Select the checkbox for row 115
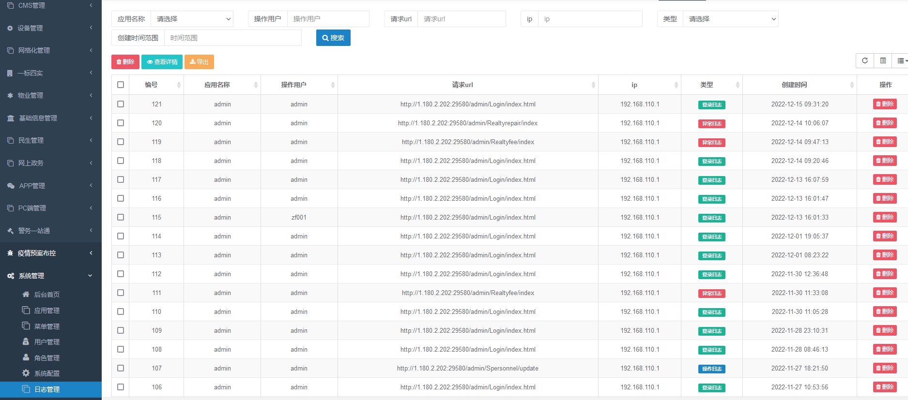Viewport: 908px width, 400px height. (121, 217)
